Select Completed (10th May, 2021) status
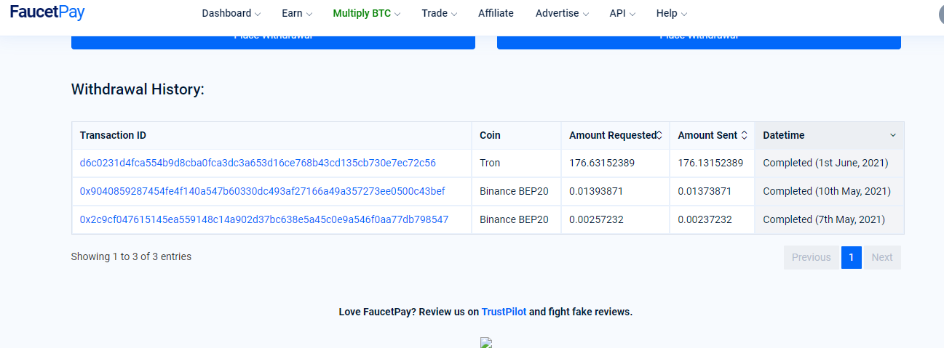Image resolution: width=944 pixels, height=348 pixels. pyautogui.click(x=827, y=191)
